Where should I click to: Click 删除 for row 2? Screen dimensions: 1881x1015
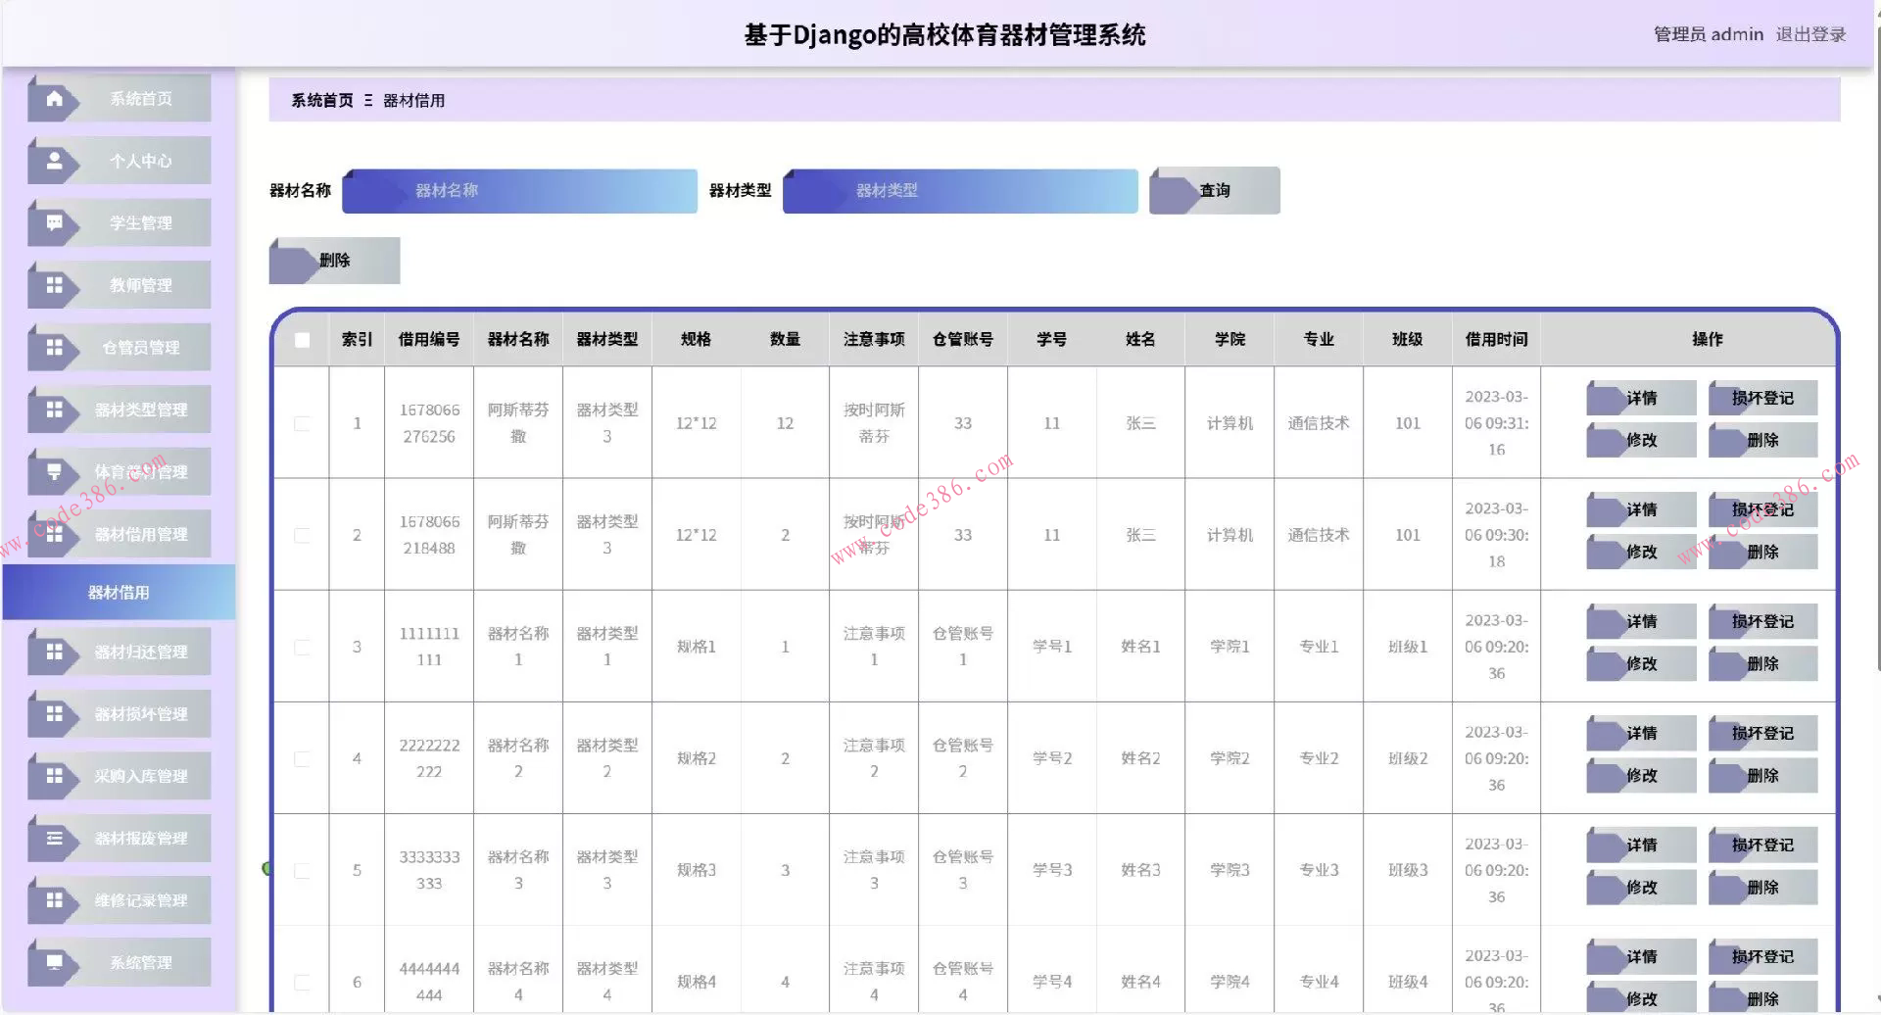(x=1762, y=552)
